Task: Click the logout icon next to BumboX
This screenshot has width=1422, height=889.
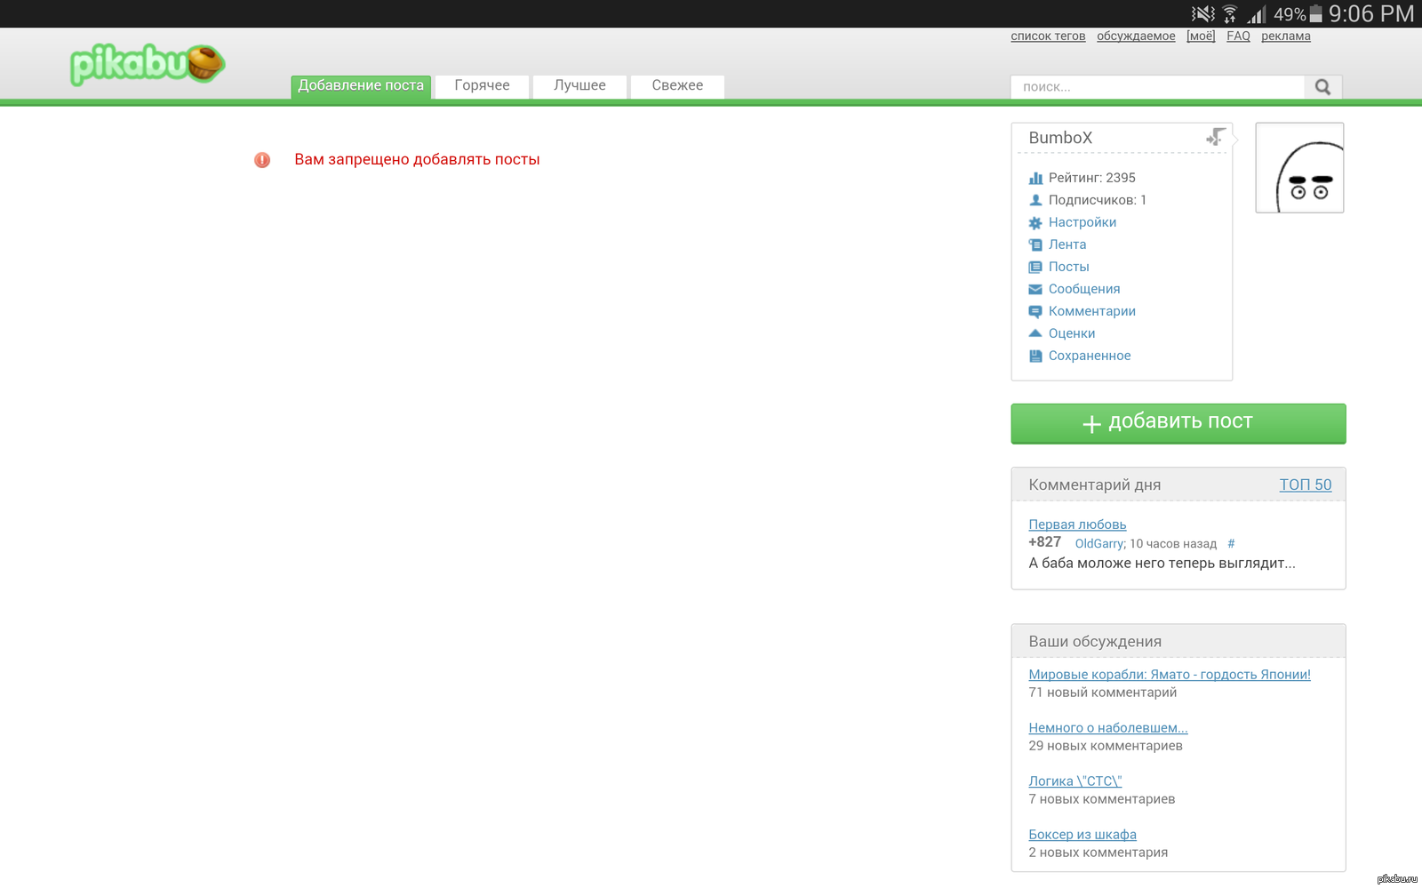Action: pos(1215,137)
